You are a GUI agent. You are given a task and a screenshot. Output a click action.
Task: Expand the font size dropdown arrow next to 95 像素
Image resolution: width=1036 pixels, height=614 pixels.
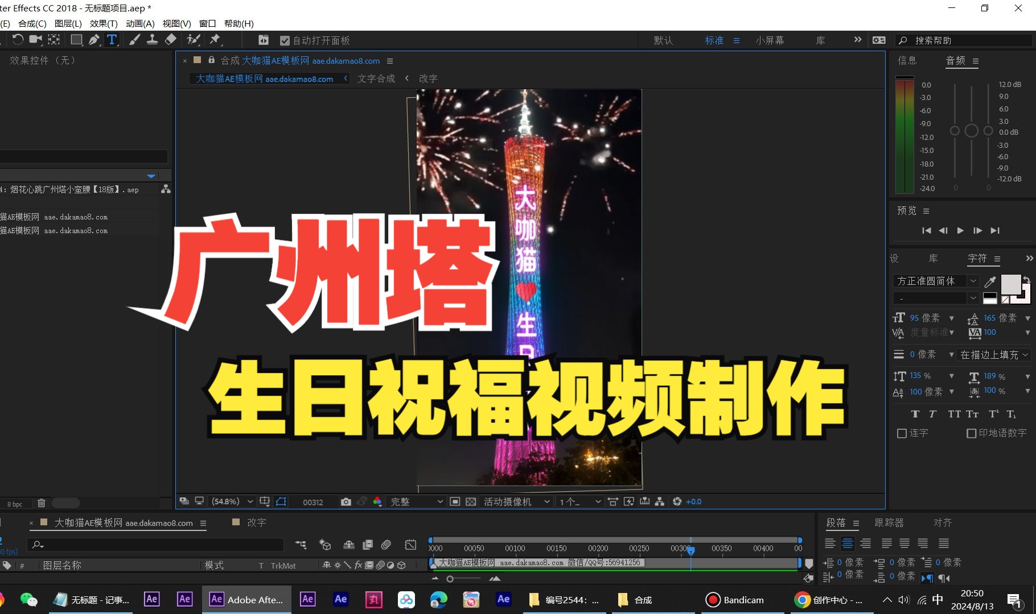coord(951,318)
